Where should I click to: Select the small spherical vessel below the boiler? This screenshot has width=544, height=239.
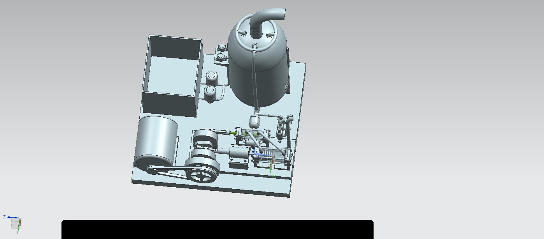[x=254, y=121]
